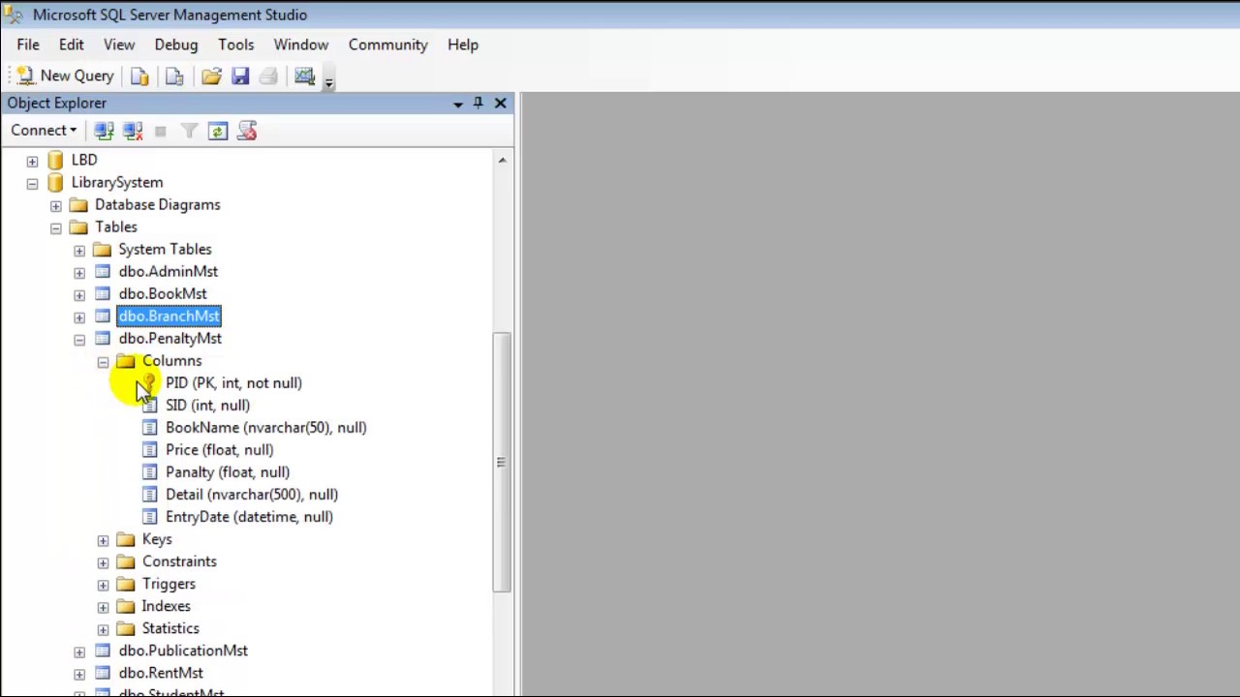The width and height of the screenshot is (1240, 697).
Task: Open the Connect dropdown in Object Explorer
Action: point(44,131)
